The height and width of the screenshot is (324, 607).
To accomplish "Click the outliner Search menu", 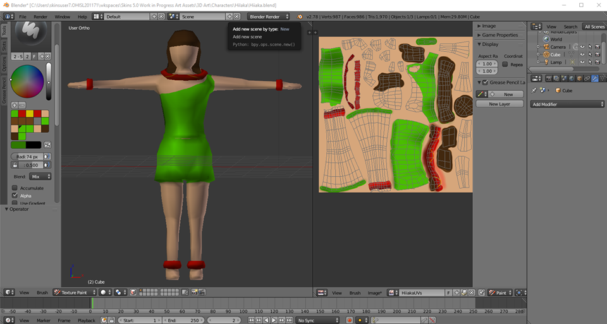I will [570, 27].
